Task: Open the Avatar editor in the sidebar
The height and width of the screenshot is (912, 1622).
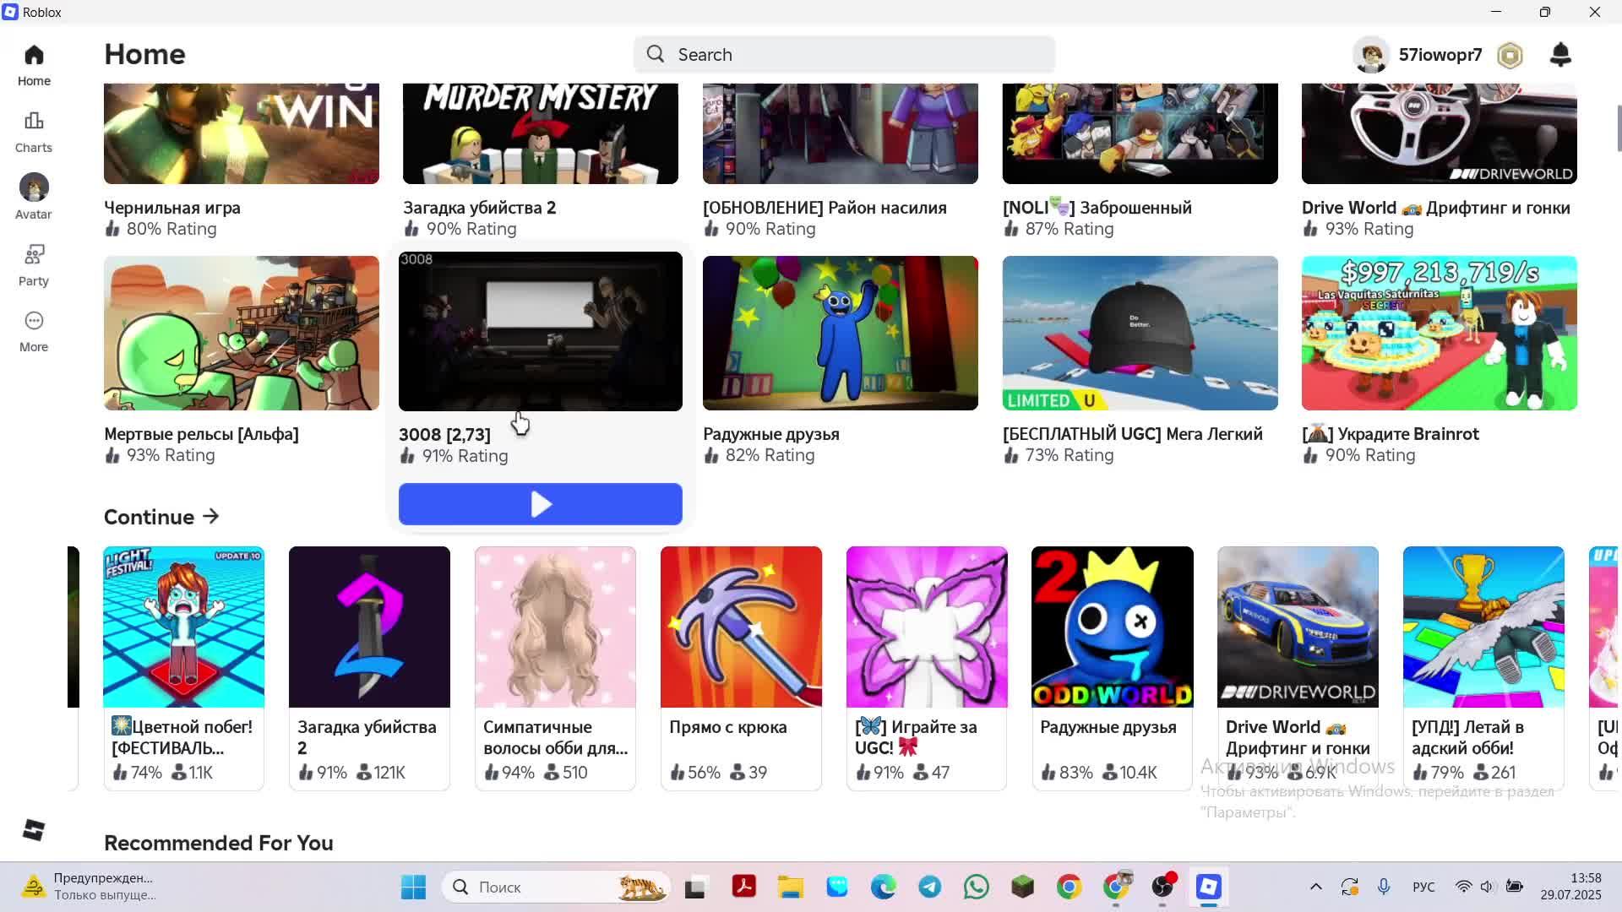Action: pos(34,188)
